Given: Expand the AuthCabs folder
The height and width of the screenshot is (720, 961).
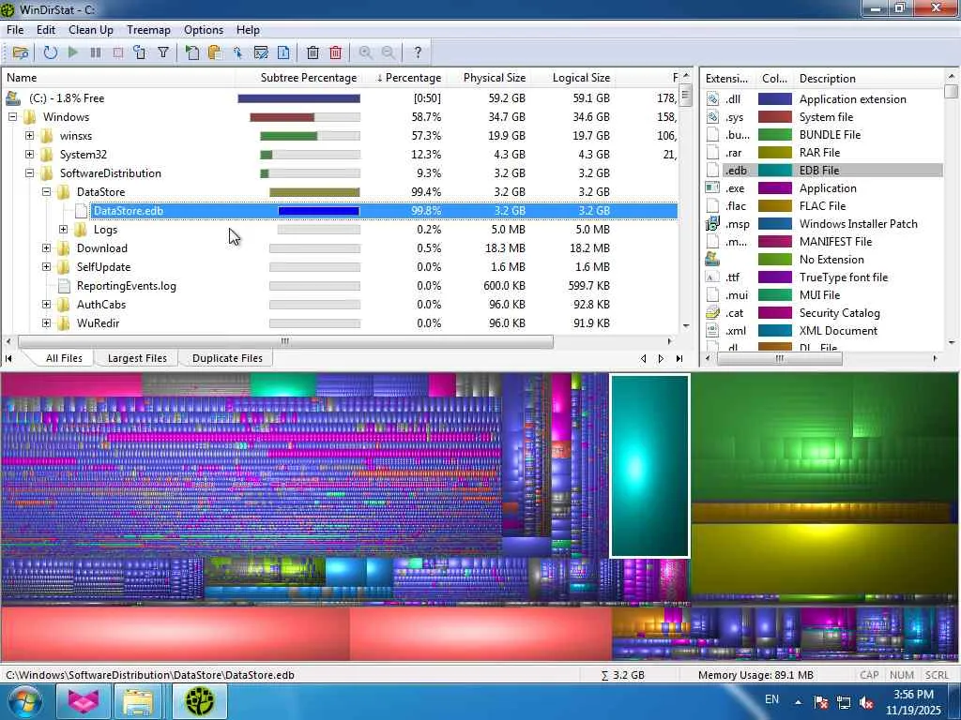Looking at the screenshot, I should [x=47, y=305].
